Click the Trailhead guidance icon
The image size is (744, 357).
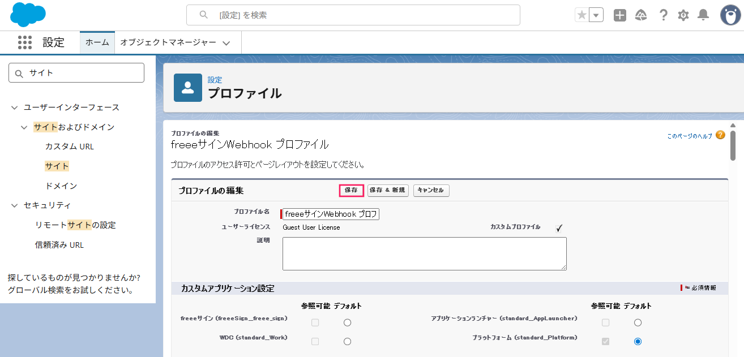641,15
